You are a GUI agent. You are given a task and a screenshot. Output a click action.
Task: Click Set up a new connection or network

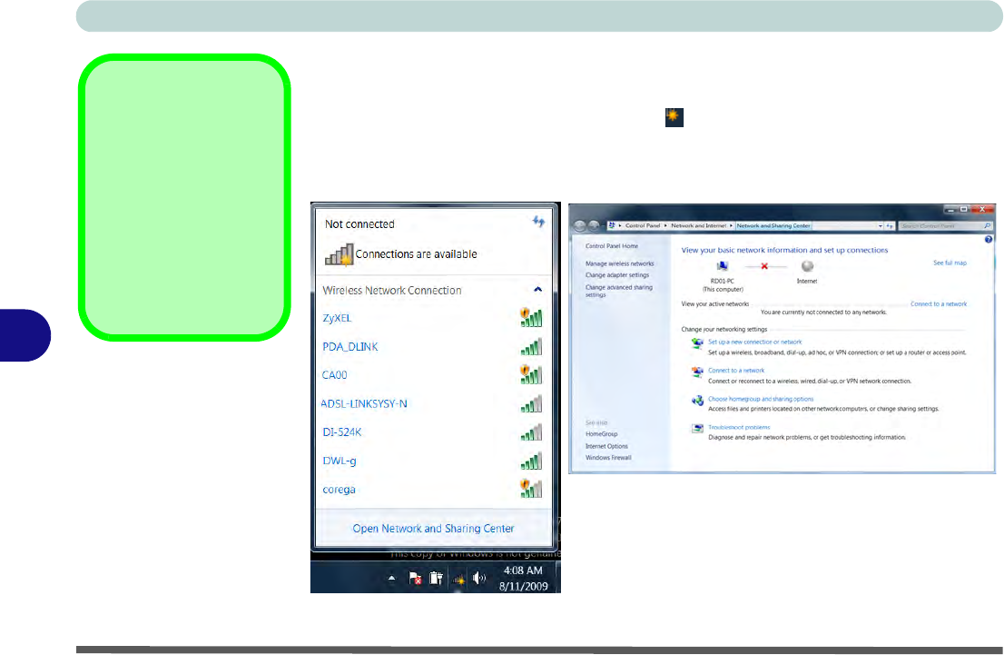[x=754, y=342]
